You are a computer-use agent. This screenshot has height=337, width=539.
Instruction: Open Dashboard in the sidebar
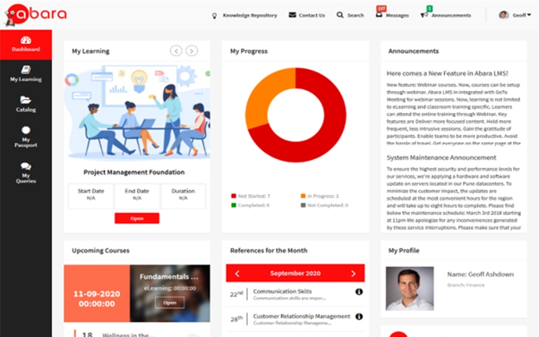tap(26, 44)
